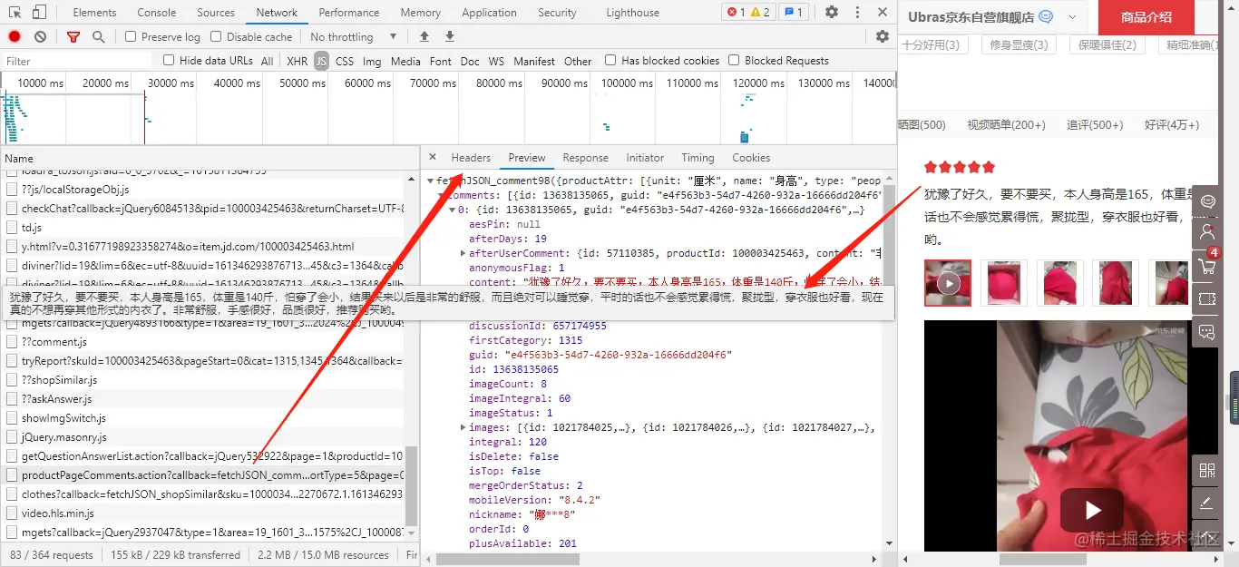Viewport: 1239px width, 567px height.
Task: Open Network panel settings gear
Action: click(883, 36)
